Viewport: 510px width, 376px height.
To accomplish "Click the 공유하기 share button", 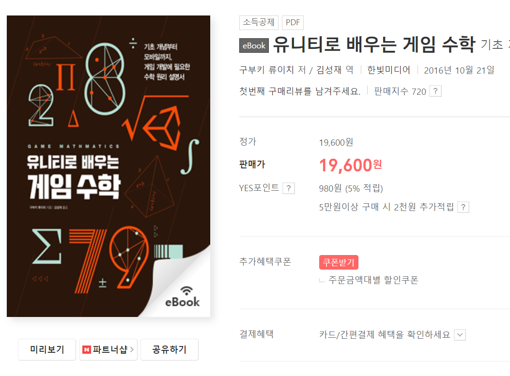I will click(170, 350).
